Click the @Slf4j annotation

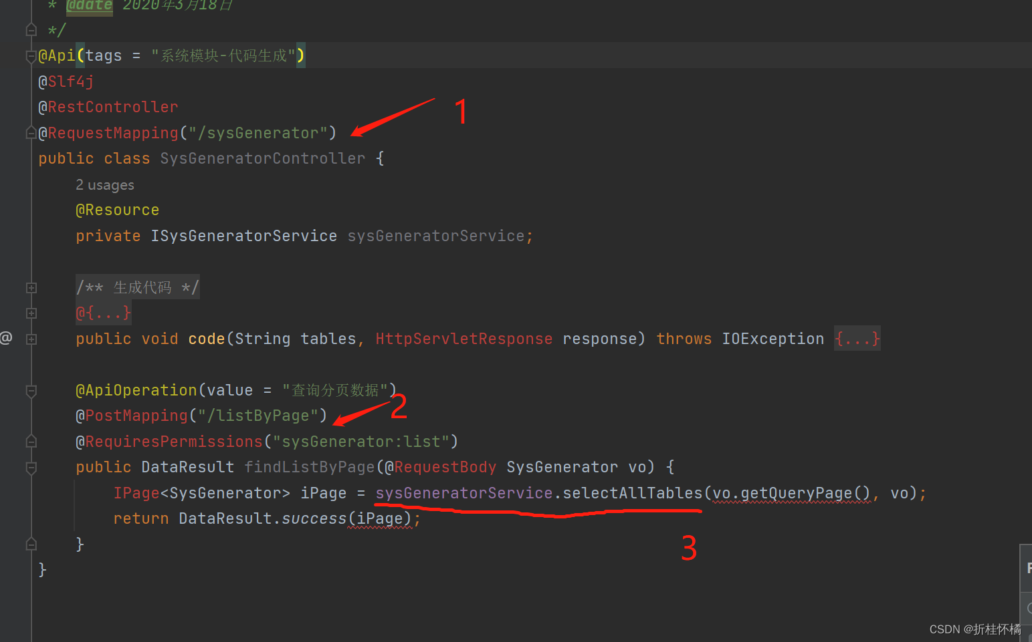pyautogui.click(x=66, y=82)
